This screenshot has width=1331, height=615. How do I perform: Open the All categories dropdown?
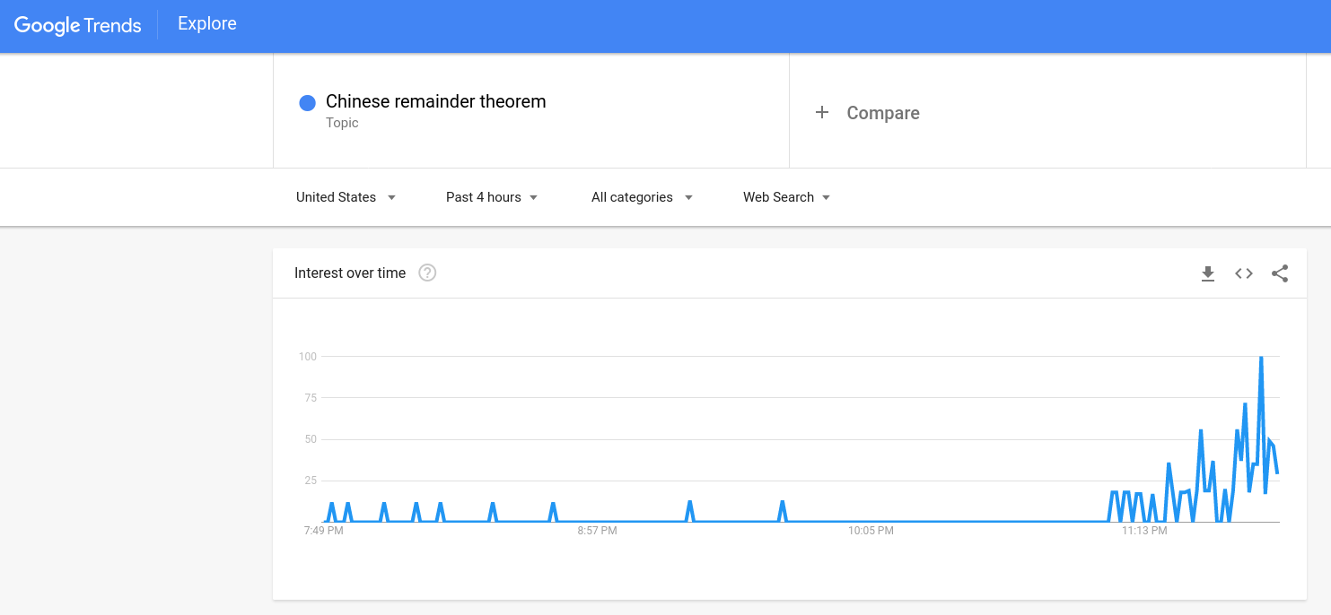642,197
